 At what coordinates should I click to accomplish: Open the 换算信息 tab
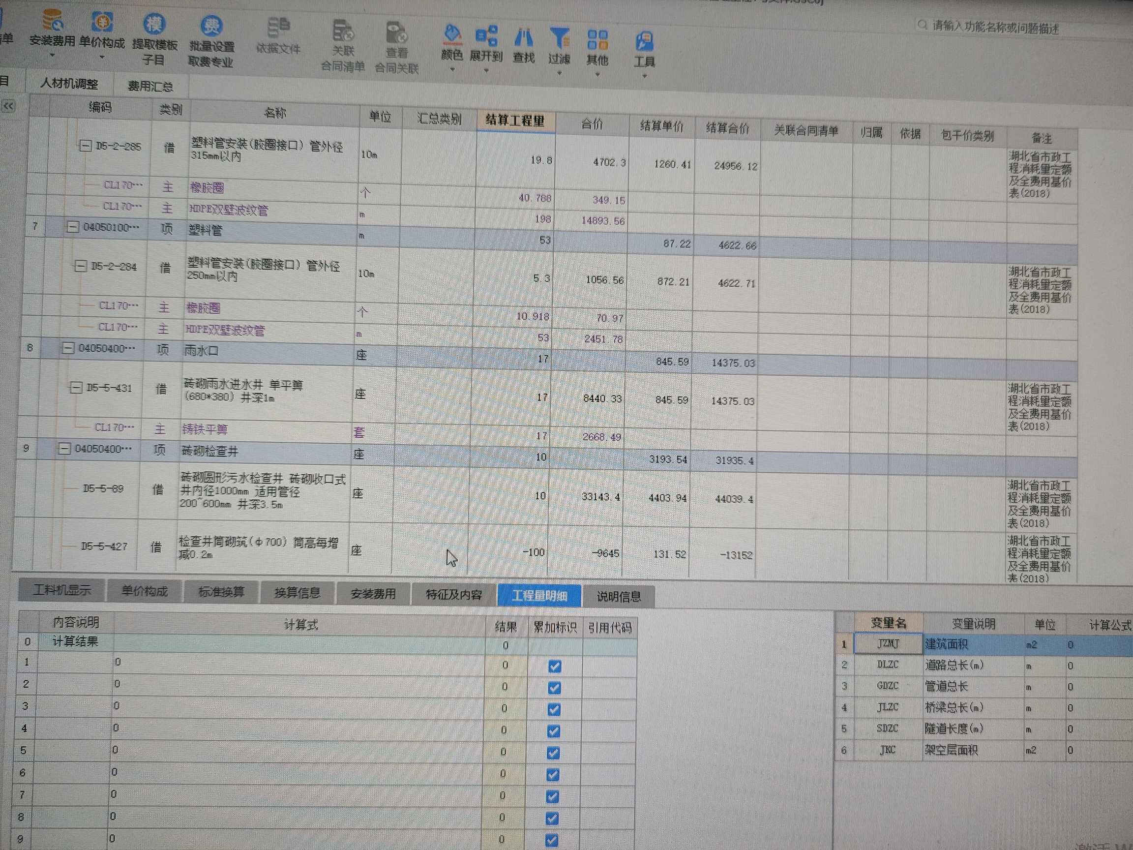(x=297, y=593)
